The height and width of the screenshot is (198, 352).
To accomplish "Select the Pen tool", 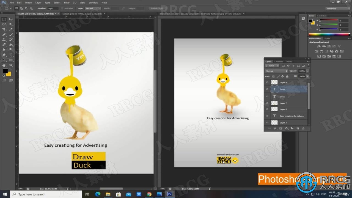I will pyautogui.click(x=4, y=55).
